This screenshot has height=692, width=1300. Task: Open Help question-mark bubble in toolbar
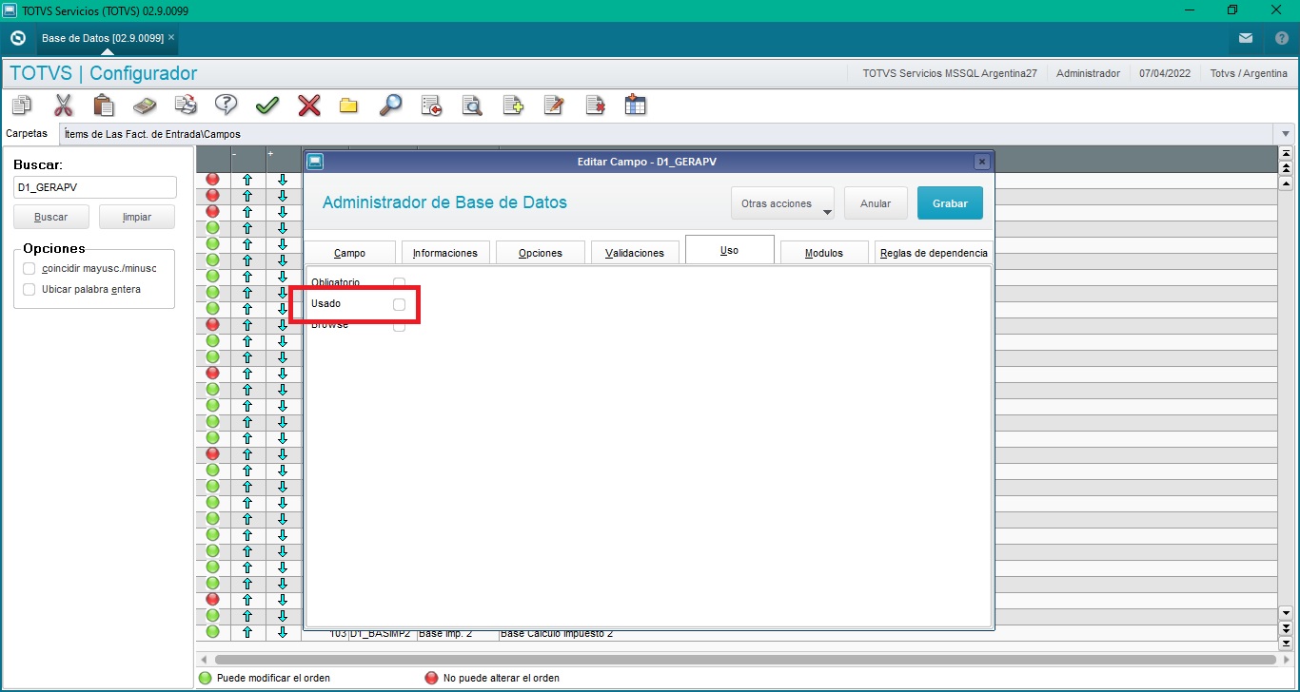pos(226,106)
